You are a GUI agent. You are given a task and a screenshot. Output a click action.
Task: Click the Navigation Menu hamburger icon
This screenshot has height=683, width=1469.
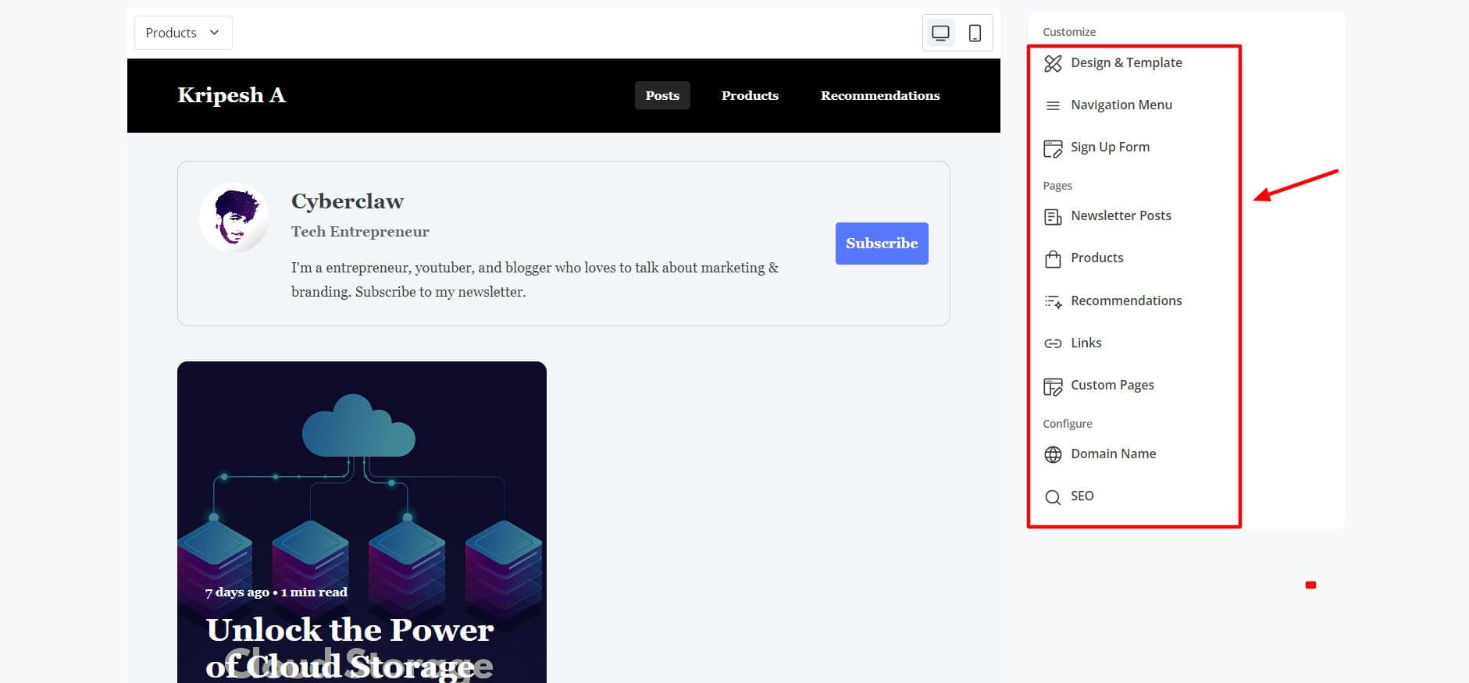click(1053, 105)
